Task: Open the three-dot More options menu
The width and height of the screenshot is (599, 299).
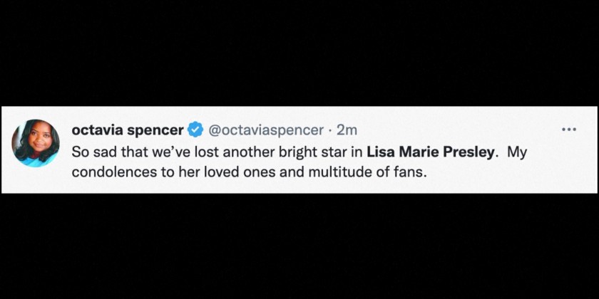Action: 568,130
